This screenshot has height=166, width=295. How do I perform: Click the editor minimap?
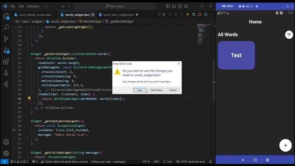(204, 34)
